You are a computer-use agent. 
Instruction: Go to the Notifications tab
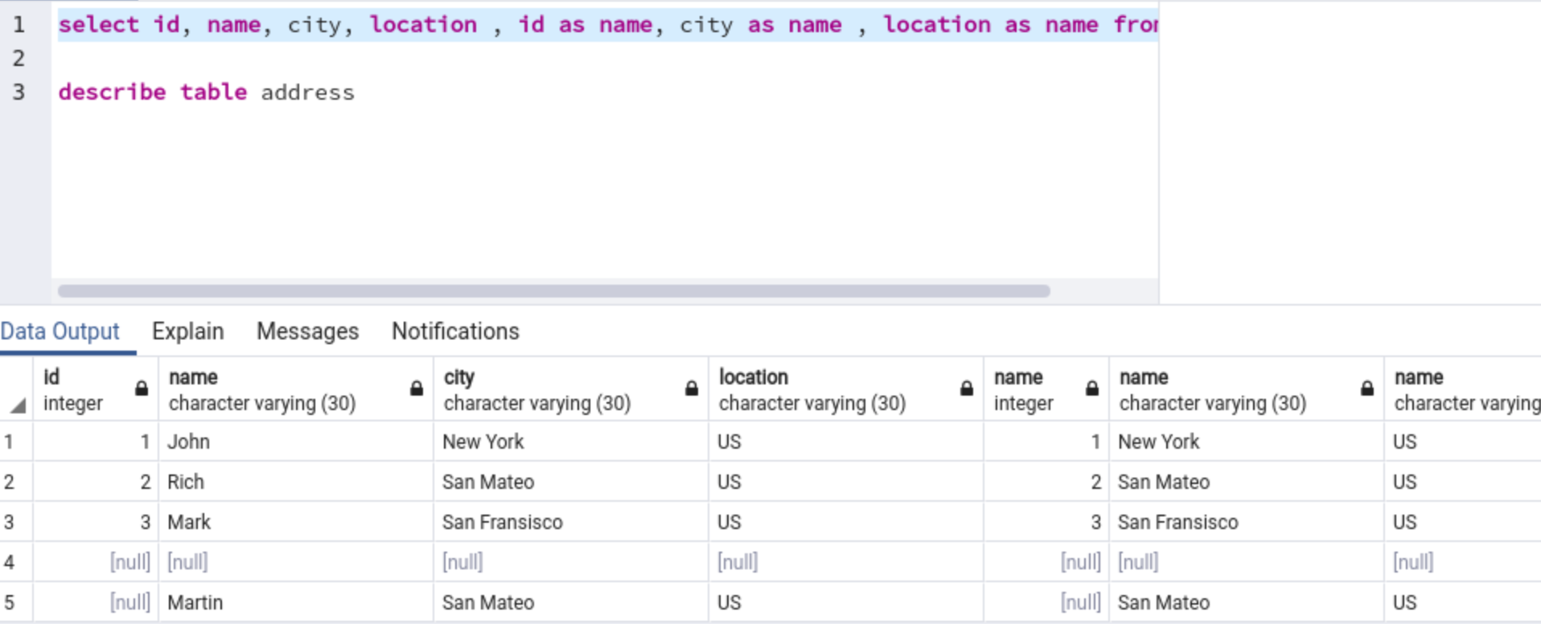pos(455,331)
